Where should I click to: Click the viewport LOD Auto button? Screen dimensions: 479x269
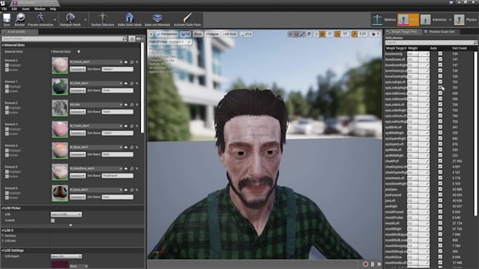230,34
